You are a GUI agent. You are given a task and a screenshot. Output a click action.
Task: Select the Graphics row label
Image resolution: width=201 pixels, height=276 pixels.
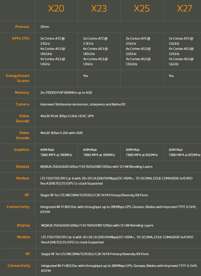[x=22, y=150]
